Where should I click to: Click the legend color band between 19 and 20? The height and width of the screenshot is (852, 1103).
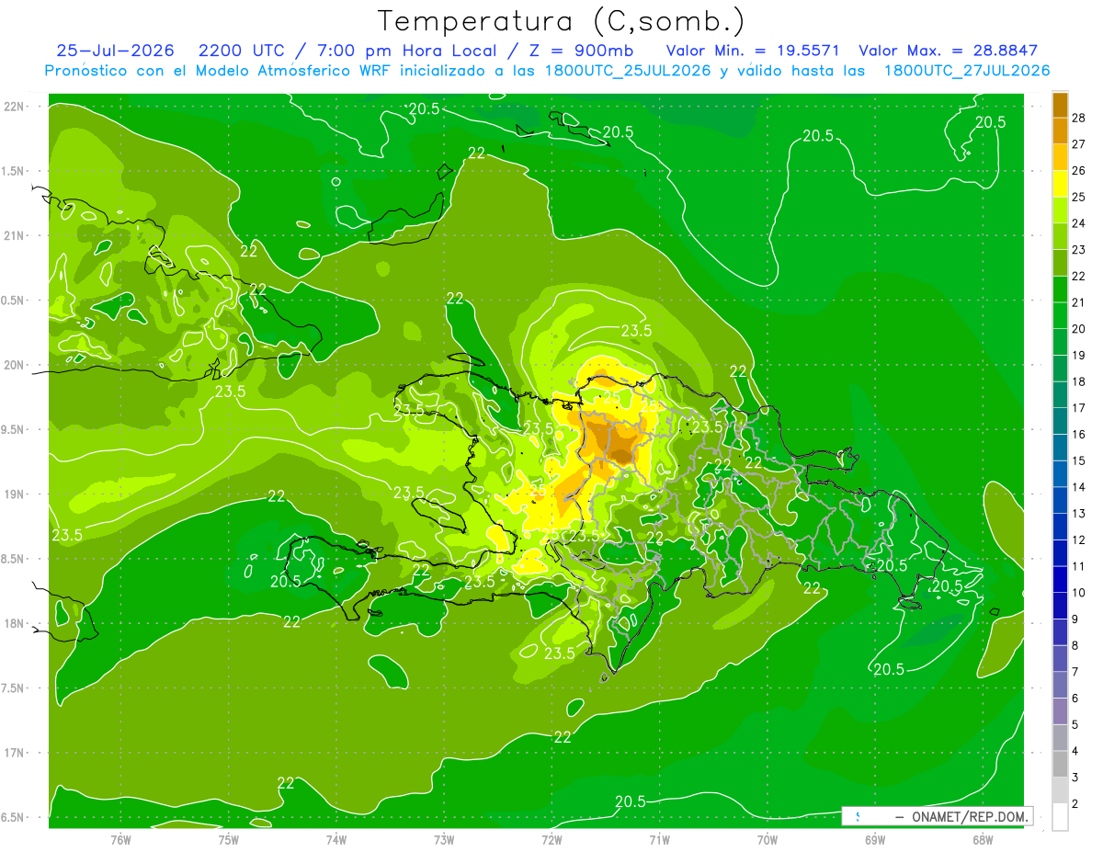(x=1060, y=341)
